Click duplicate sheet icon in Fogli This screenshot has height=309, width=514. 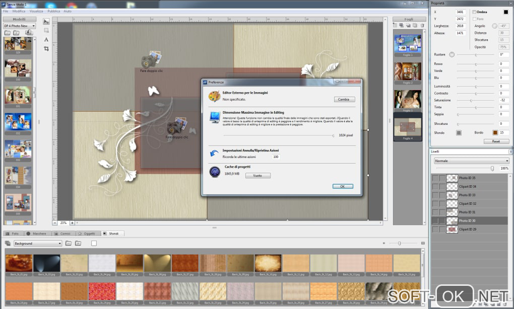tap(415, 25)
